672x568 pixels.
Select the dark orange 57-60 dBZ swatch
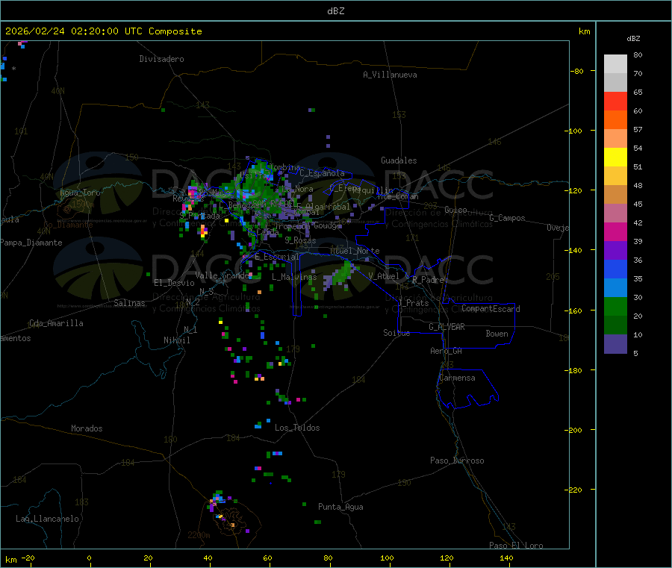[x=615, y=120]
